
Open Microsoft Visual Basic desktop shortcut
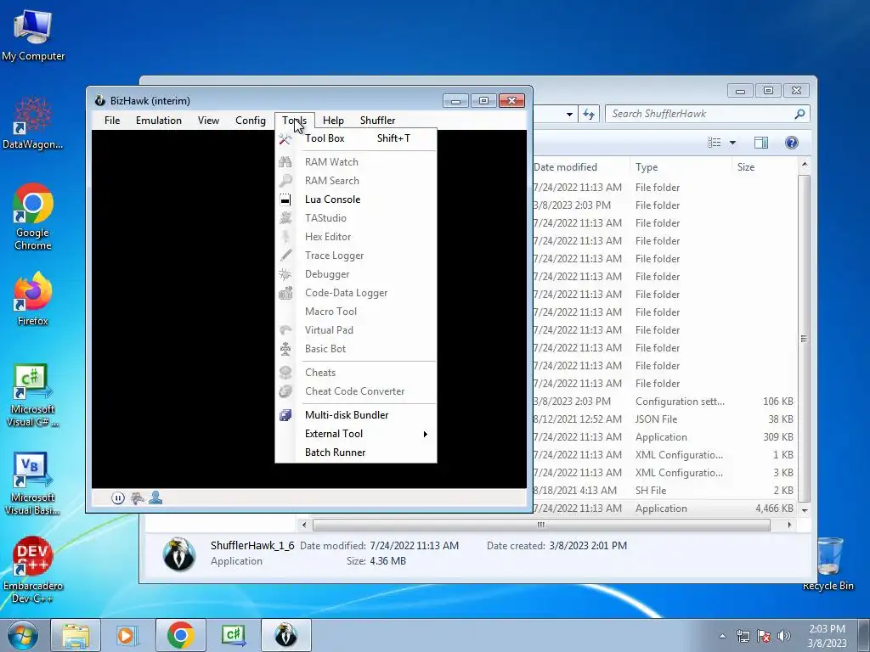click(x=33, y=483)
